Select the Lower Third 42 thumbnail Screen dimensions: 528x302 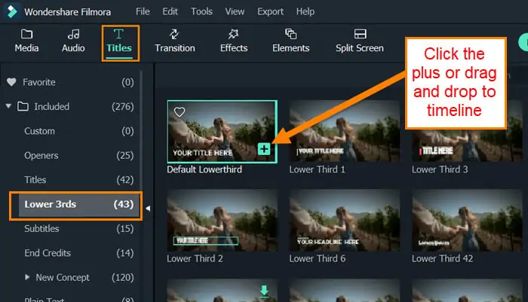click(467, 220)
